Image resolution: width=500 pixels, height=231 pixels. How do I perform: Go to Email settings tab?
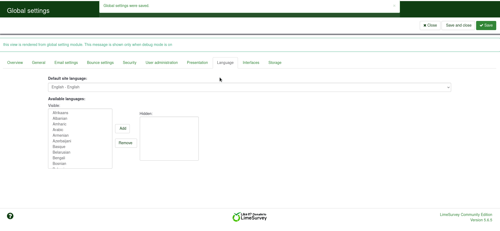[x=66, y=63]
